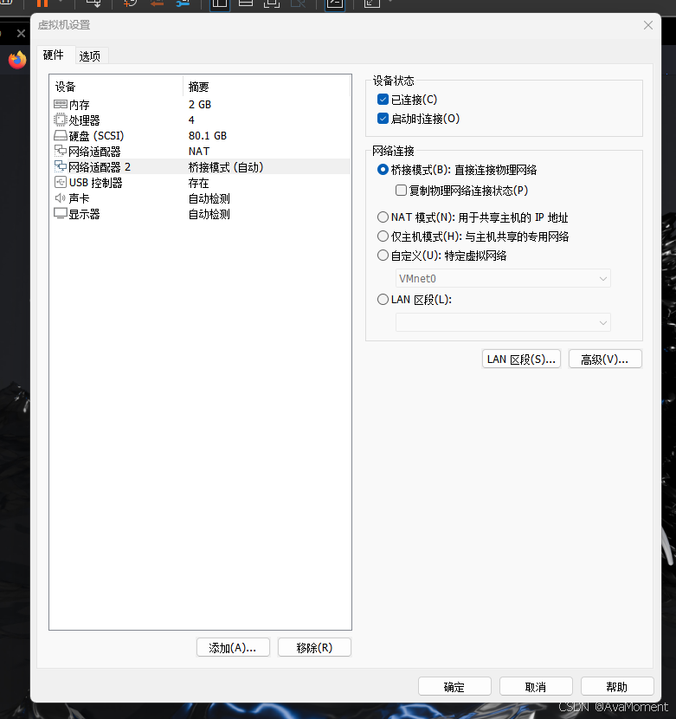Click the '80.1 GB' summary value

point(208,136)
